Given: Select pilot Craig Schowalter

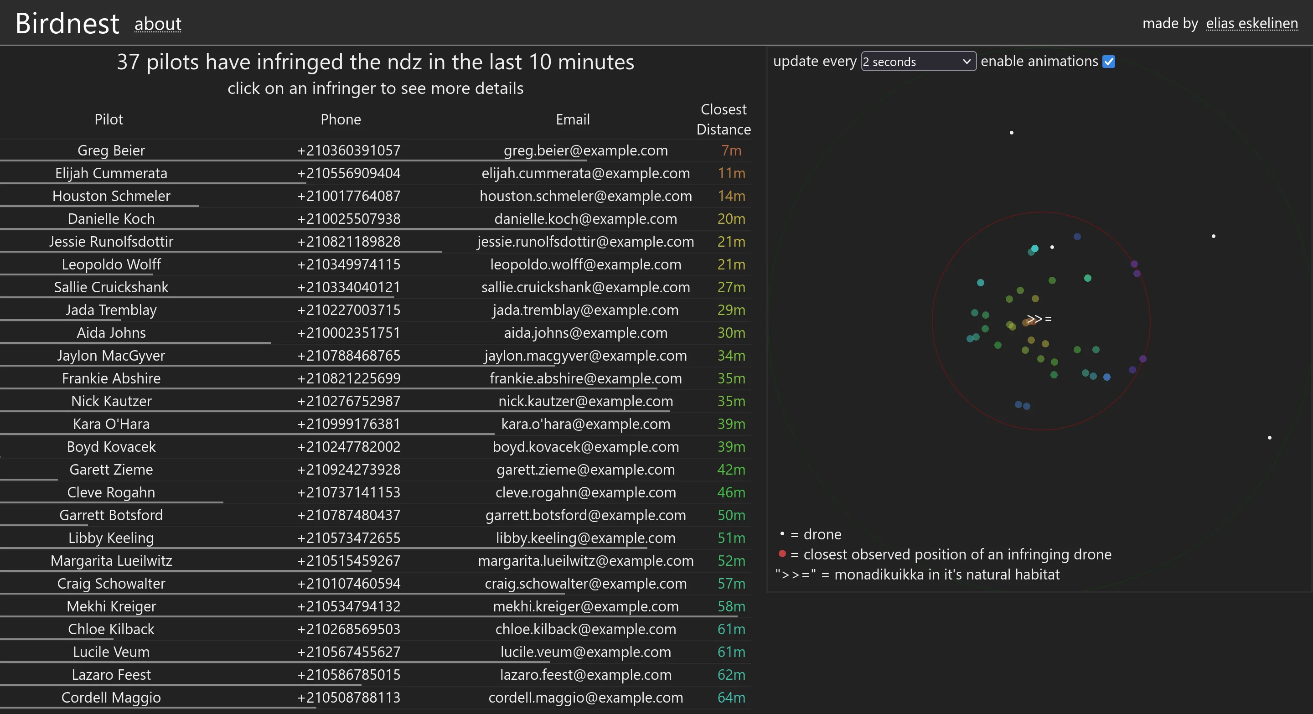Looking at the screenshot, I should pos(111,584).
